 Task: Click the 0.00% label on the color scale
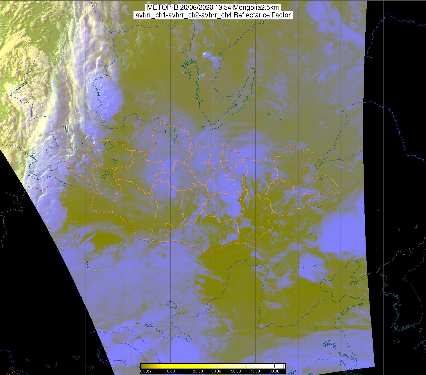146,371
